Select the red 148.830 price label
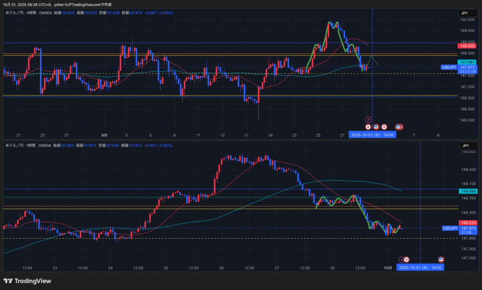 click(467, 46)
